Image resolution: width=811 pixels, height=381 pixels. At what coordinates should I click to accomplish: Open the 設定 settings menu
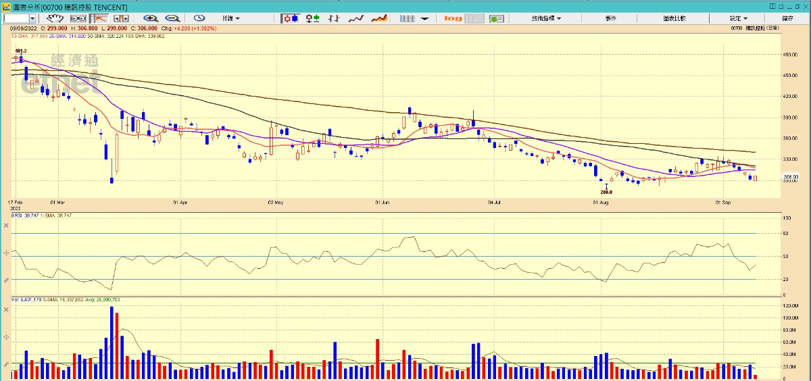(739, 18)
